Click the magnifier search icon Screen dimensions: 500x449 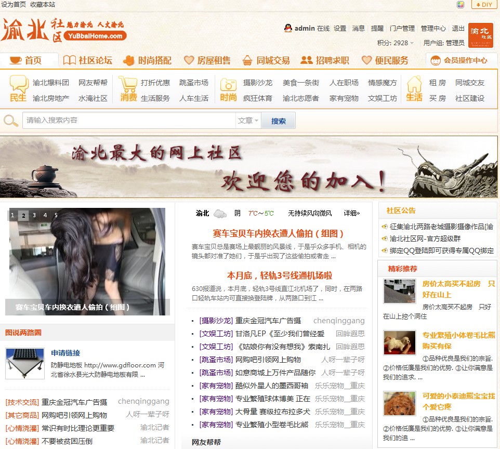[10, 121]
